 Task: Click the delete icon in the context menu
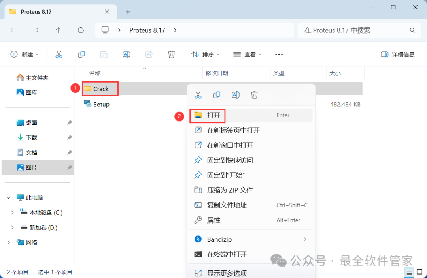point(254,95)
